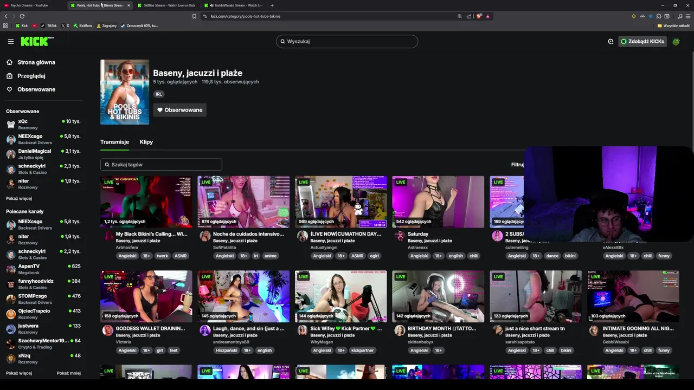
Task: Select the Transmisje tab
Action: coord(114,142)
